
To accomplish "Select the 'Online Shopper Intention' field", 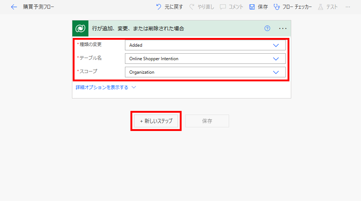I will (205, 59).
